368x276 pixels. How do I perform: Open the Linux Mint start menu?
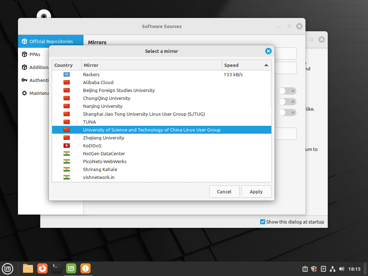pos(8,268)
